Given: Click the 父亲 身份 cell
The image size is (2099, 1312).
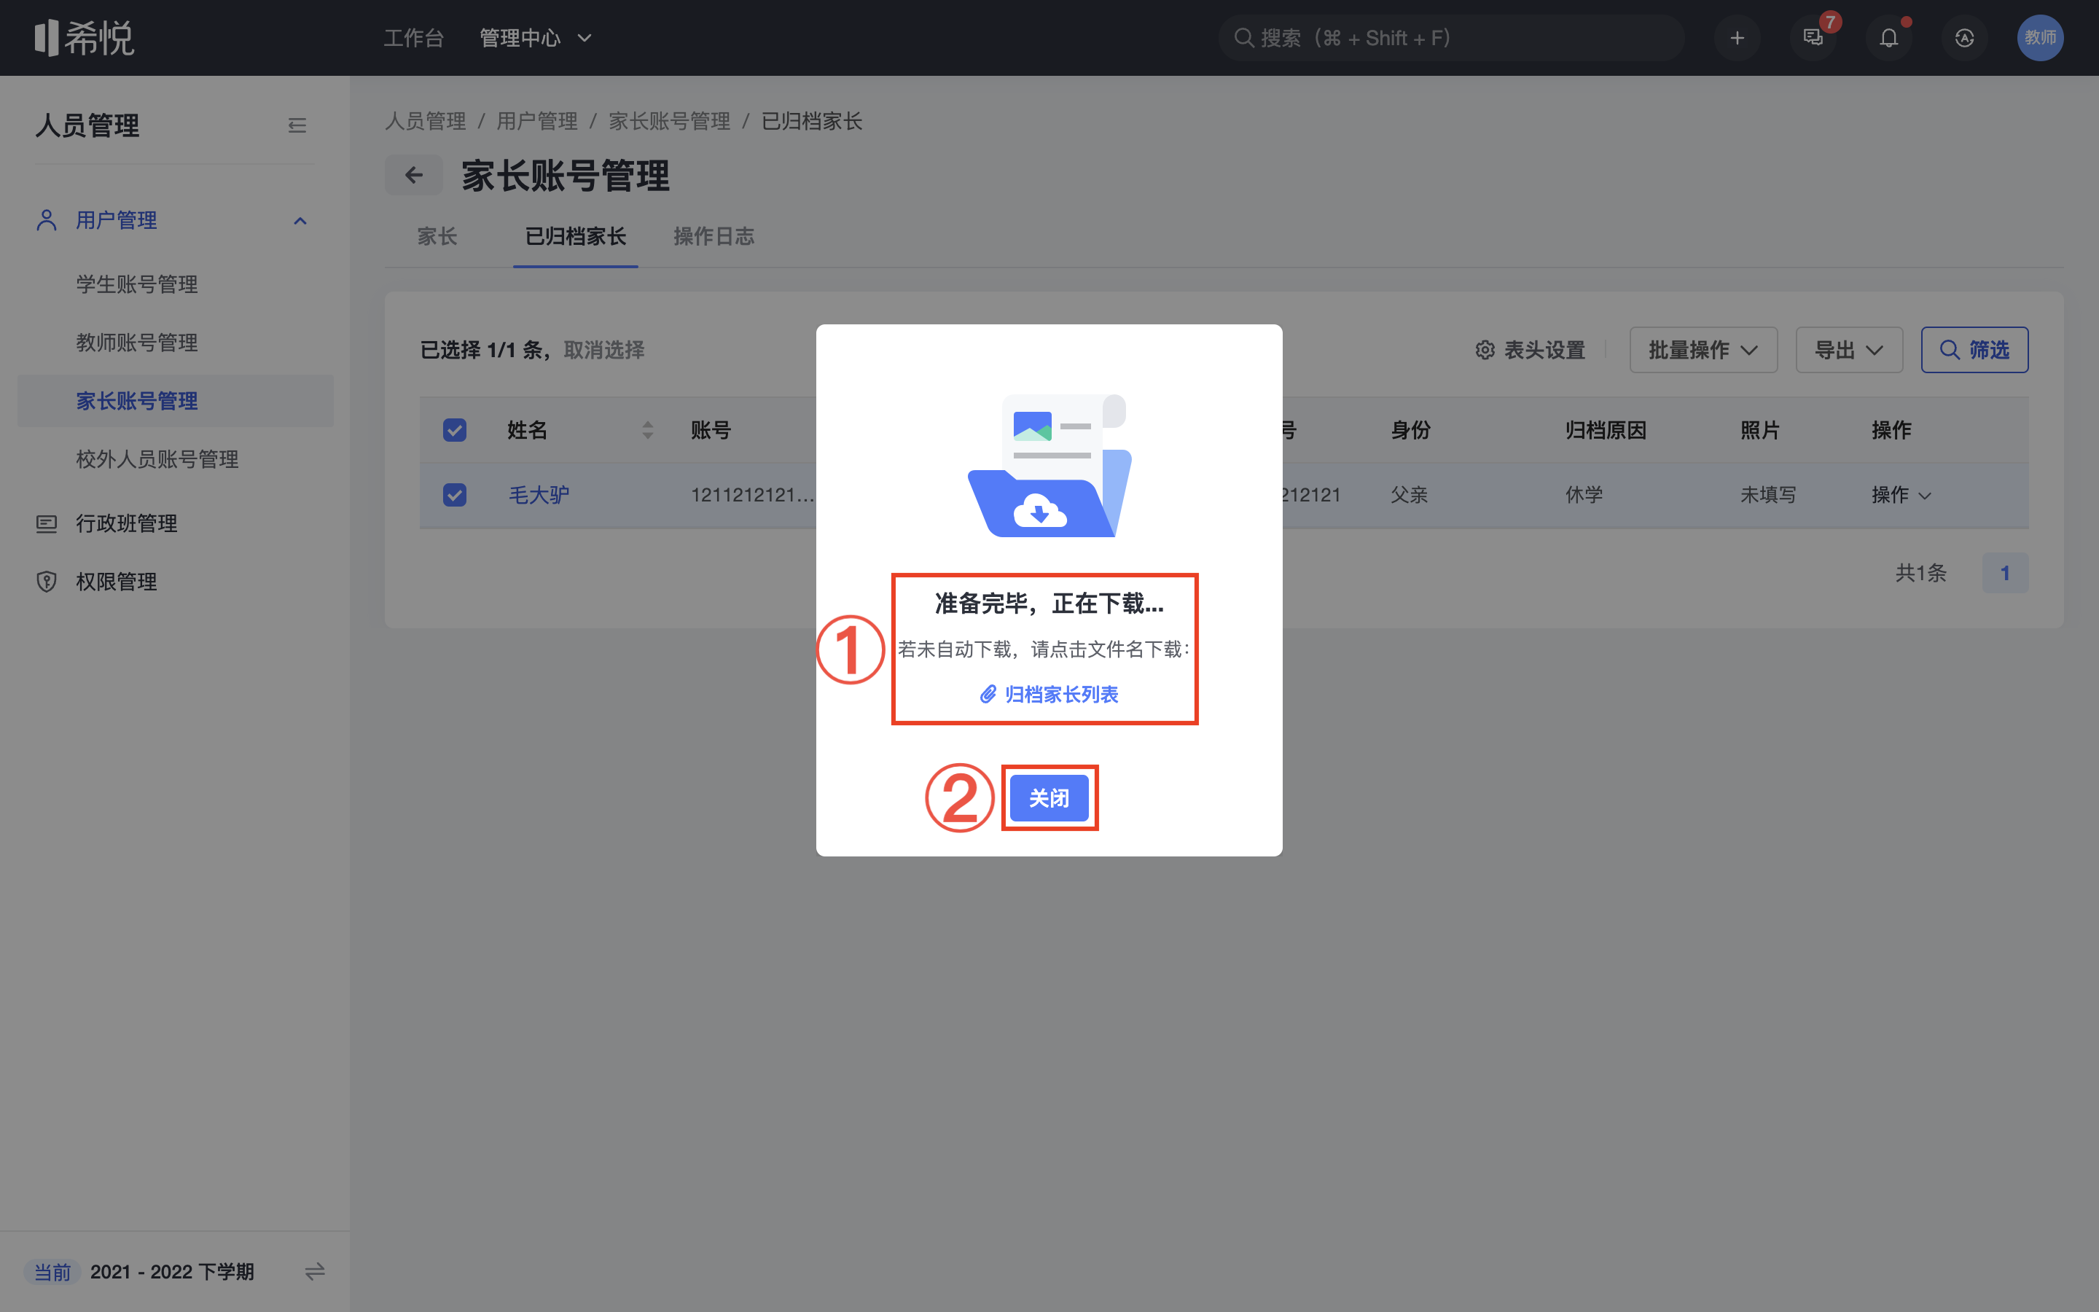Looking at the screenshot, I should coord(1409,495).
